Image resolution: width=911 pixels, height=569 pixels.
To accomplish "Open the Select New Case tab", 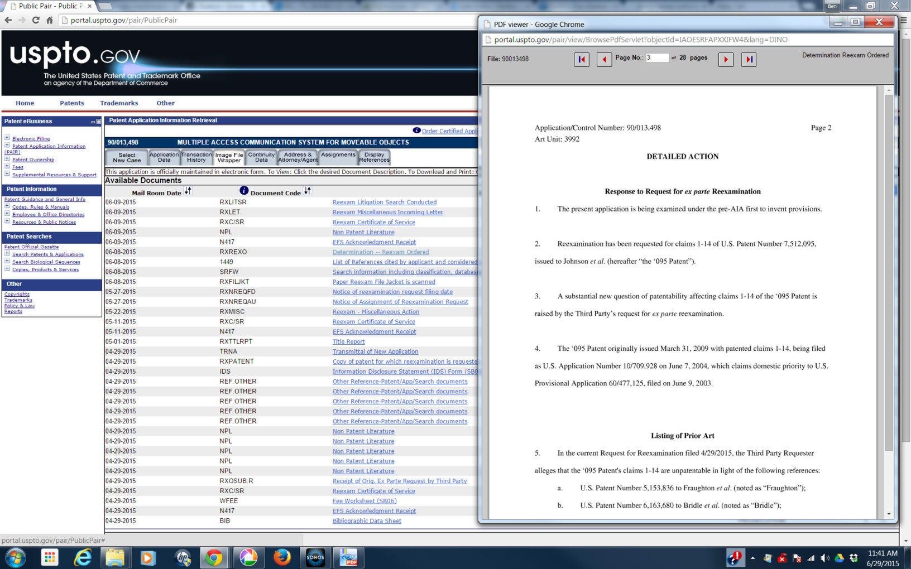I will [x=127, y=158].
